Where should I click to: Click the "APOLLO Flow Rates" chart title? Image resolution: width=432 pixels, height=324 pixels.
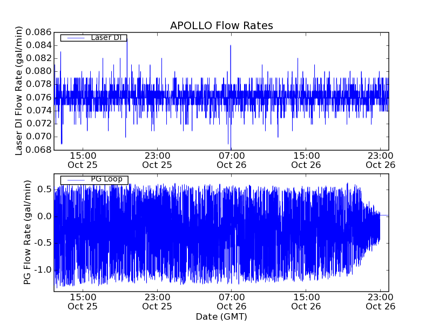click(221, 25)
